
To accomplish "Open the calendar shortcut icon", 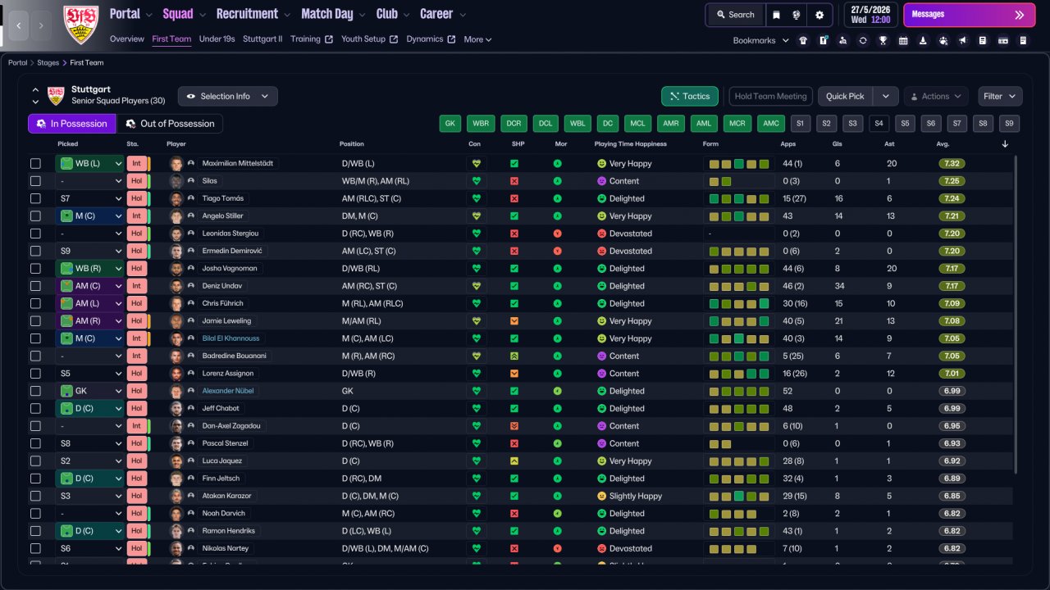I will (903, 40).
